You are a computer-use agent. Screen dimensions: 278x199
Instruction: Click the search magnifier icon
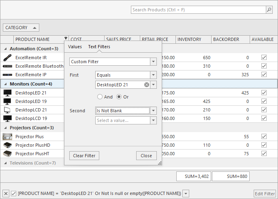269,10
